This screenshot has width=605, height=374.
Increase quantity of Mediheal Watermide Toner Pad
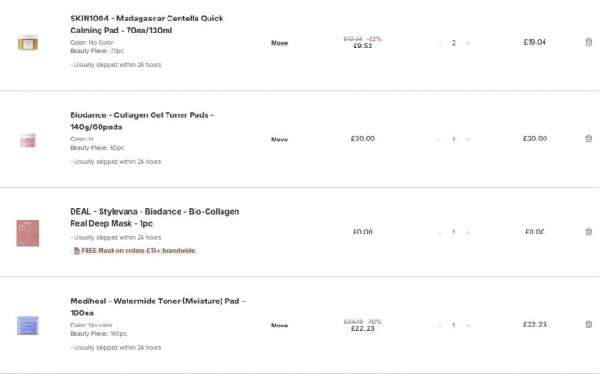tap(468, 326)
